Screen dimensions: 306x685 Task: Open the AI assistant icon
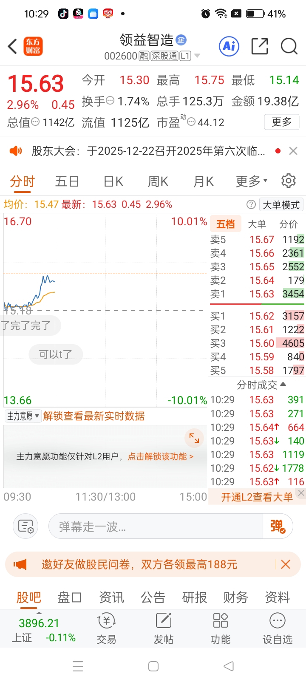(229, 46)
